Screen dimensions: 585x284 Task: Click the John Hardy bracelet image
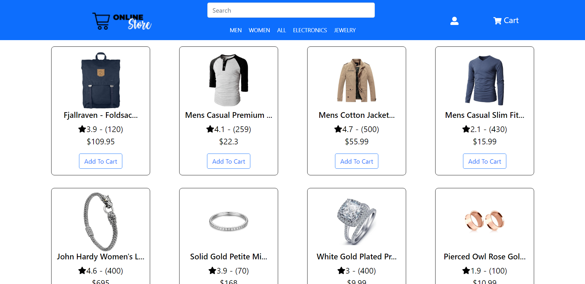[101, 221]
